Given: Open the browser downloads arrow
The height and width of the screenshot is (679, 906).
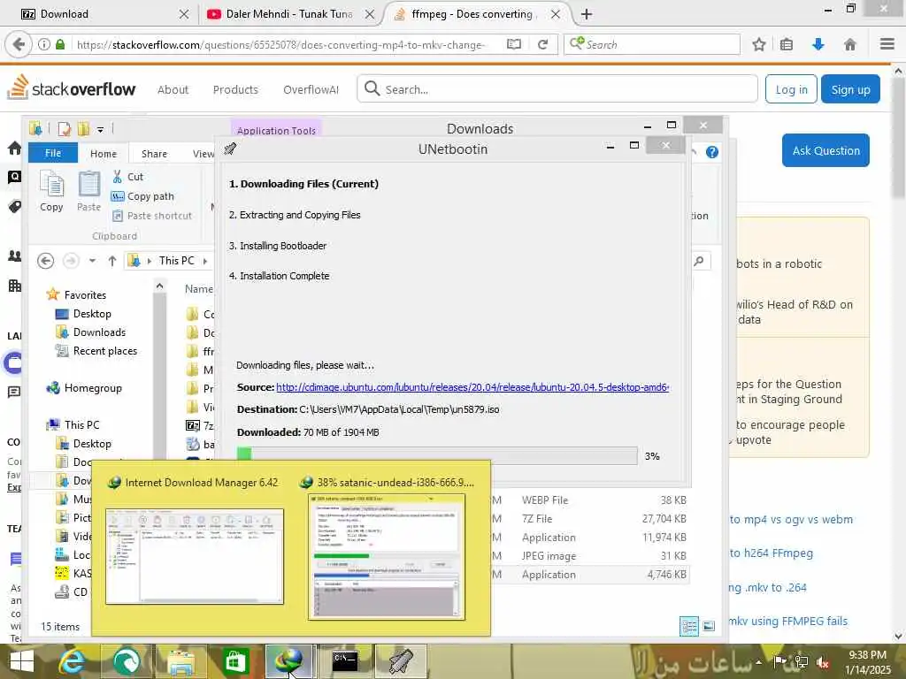Looking at the screenshot, I should pos(818,44).
